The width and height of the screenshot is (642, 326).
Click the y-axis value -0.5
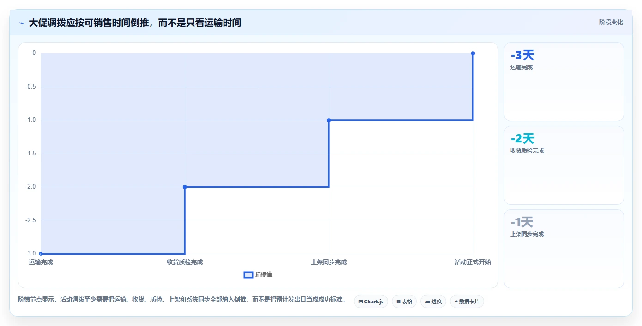pyautogui.click(x=30, y=87)
